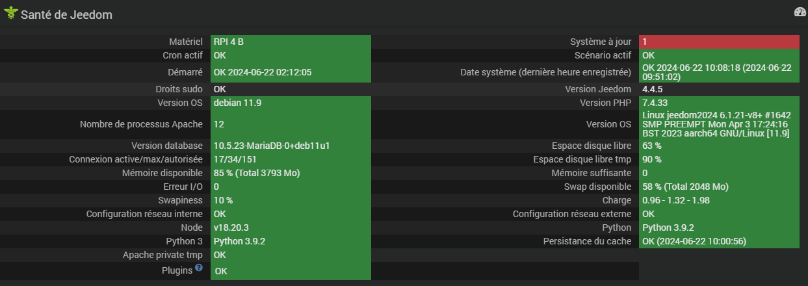Select the 'debian 11.9' value
Screen dimensions: 808x286
point(237,103)
